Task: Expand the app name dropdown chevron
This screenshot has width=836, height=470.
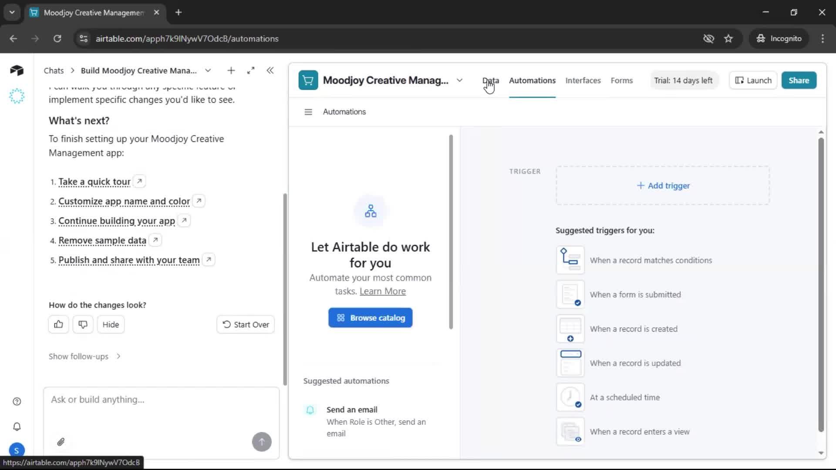Action: coord(459,81)
